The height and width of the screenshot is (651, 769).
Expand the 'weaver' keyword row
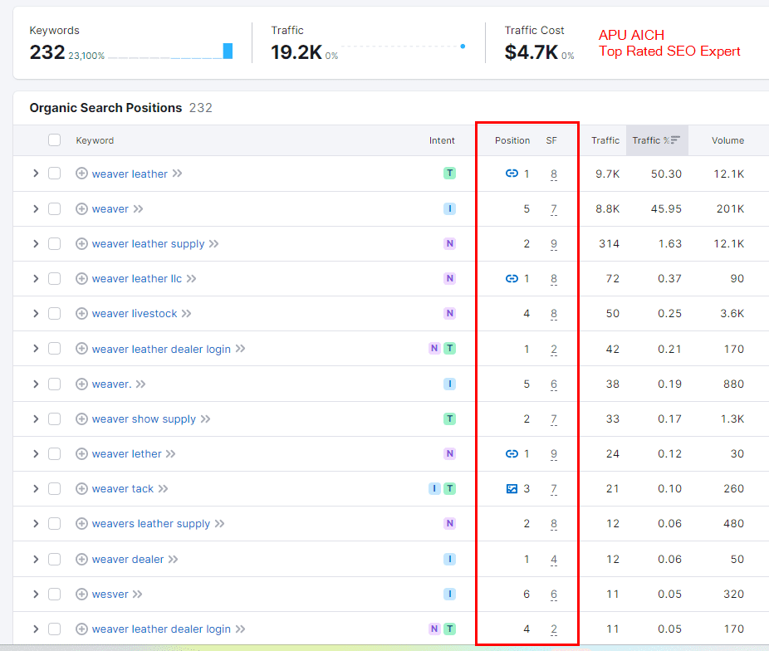click(36, 209)
